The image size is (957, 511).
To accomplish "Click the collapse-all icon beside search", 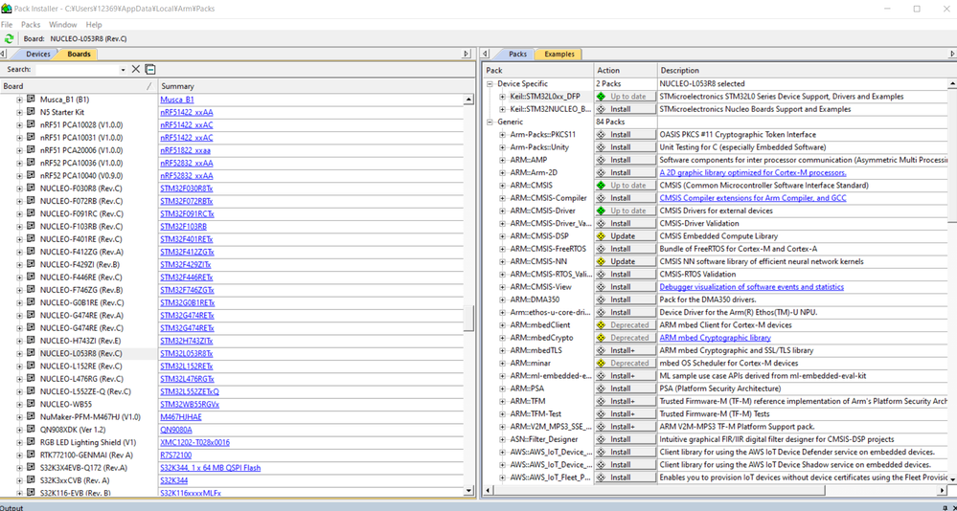I will point(150,70).
